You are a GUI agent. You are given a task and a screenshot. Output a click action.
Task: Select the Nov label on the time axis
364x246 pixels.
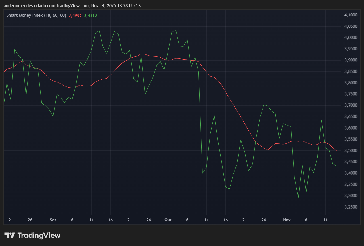287,220
